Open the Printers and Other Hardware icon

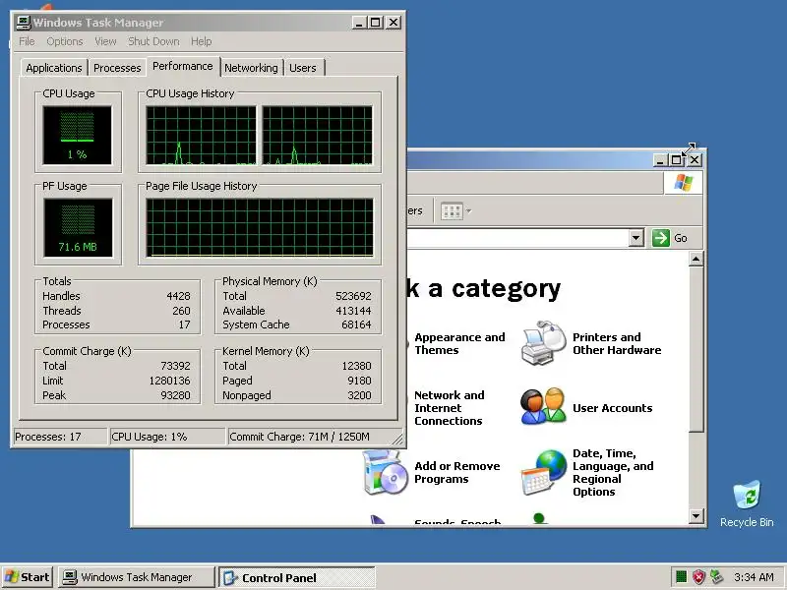click(544, 343)
